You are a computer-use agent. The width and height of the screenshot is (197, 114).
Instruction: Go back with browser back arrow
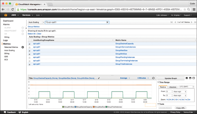tap(3, 9)
